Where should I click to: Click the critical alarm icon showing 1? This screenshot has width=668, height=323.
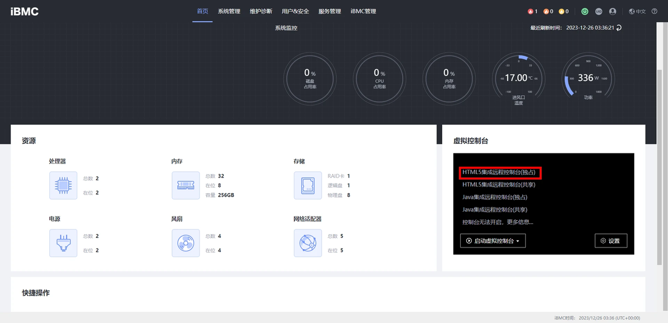(530, 12)
